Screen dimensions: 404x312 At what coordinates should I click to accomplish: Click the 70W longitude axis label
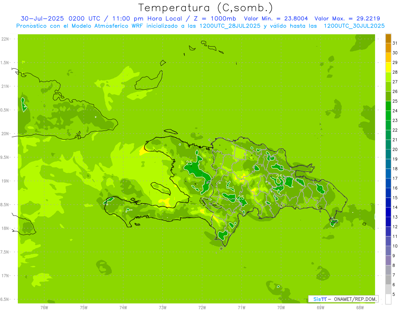pyautogui.click(x=281, y=308)
